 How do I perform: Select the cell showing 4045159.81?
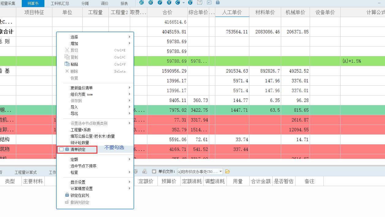click(x=168, y=32)
